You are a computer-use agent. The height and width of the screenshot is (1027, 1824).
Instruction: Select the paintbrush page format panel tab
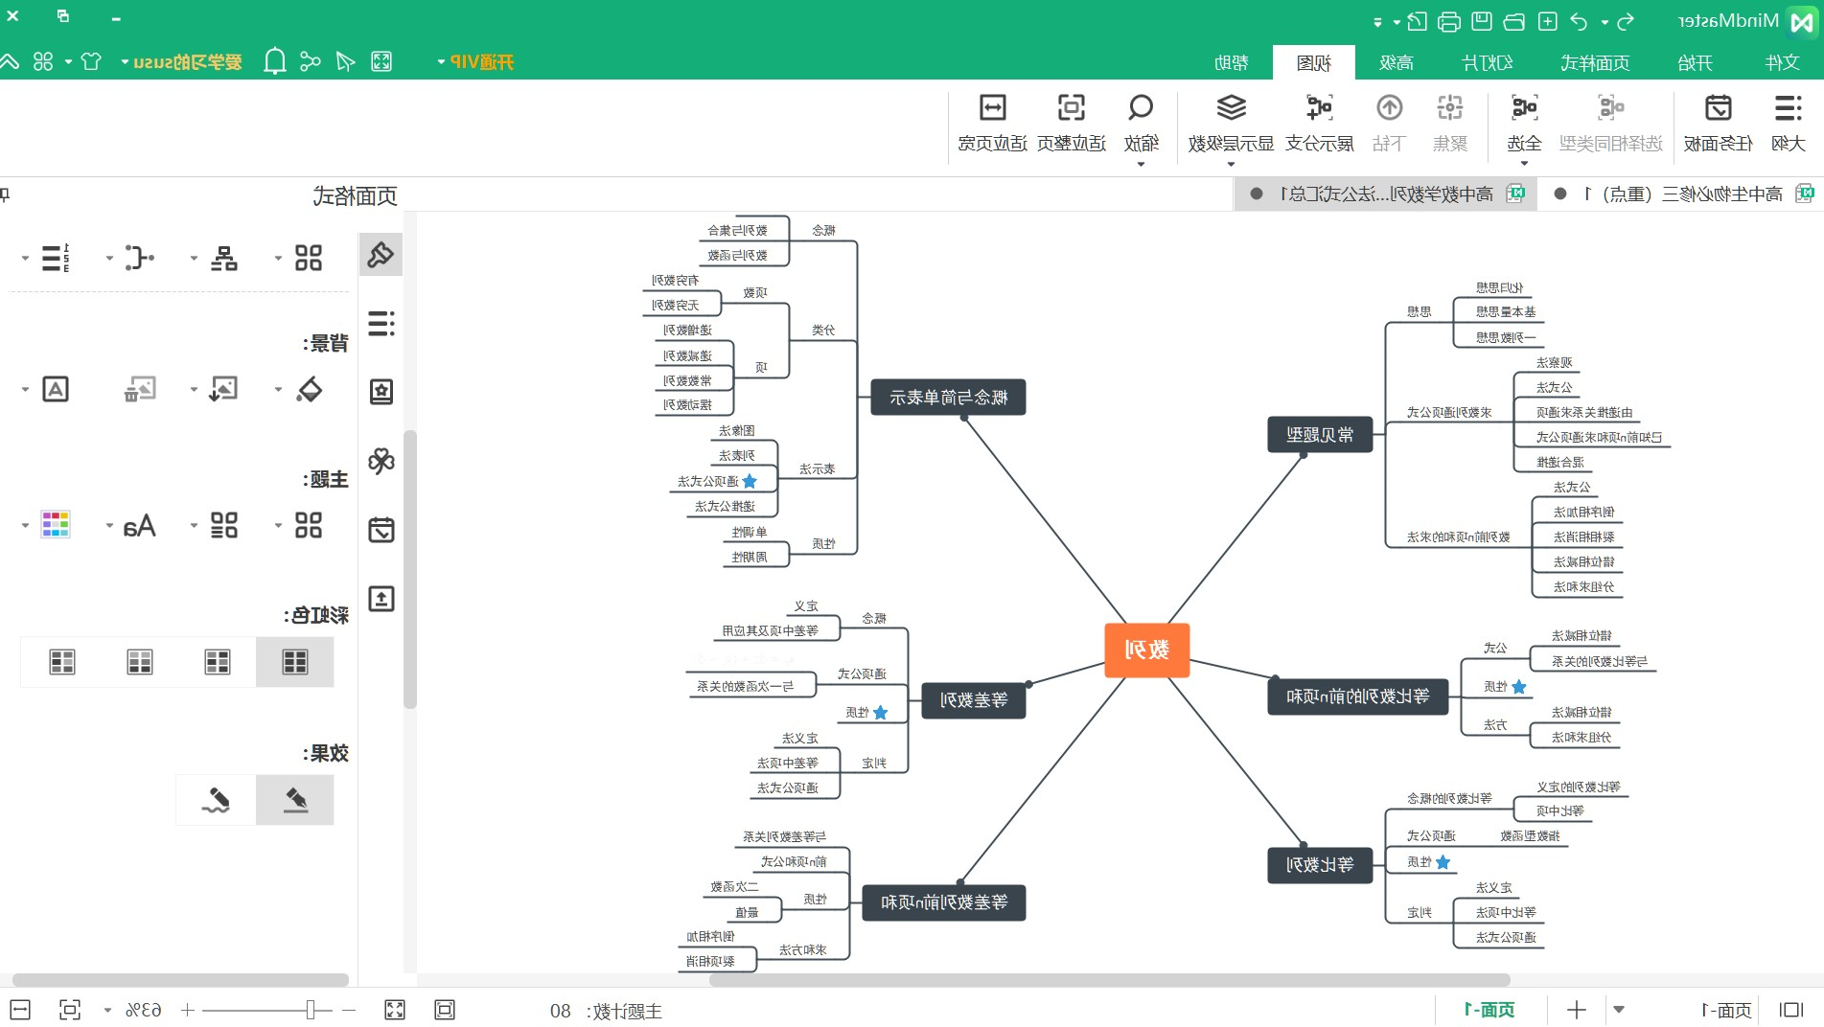point(381,255)
